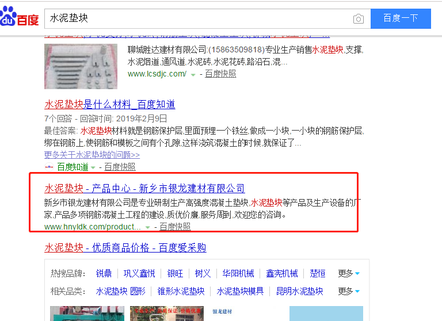Open 水泥垫块是什么材料 百度知道 result
The height and width of the screenshot is (321, 442).
coord(110,104)
